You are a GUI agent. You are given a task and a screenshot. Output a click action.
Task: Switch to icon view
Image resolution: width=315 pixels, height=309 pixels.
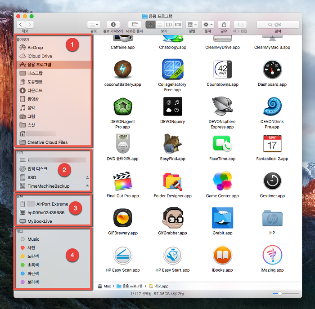(150, 24)
